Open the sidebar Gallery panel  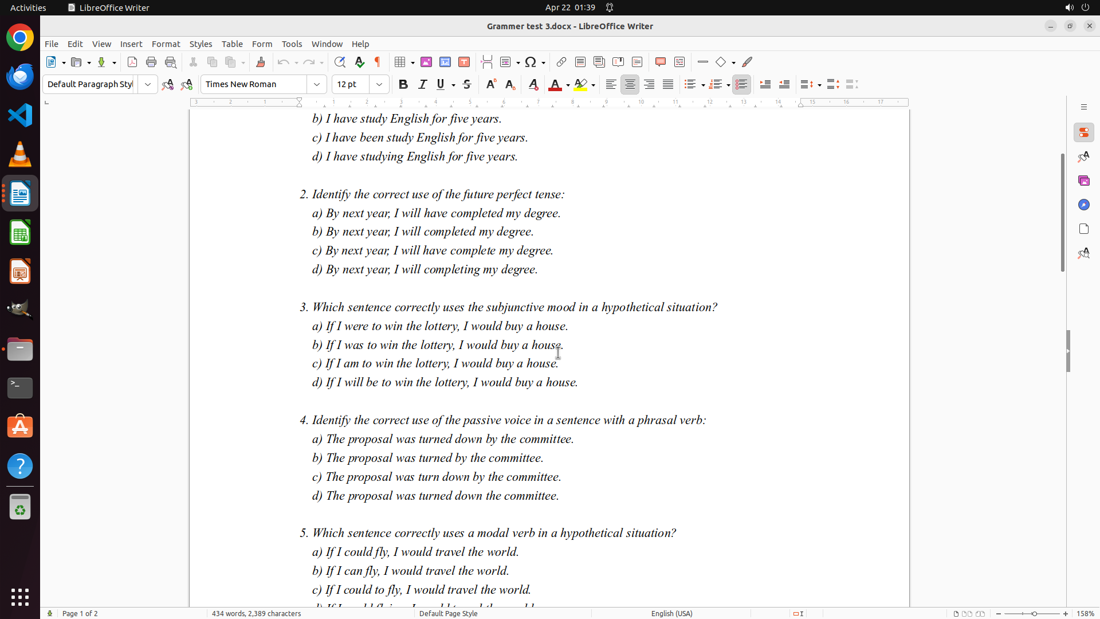[x=1083, y=181]
